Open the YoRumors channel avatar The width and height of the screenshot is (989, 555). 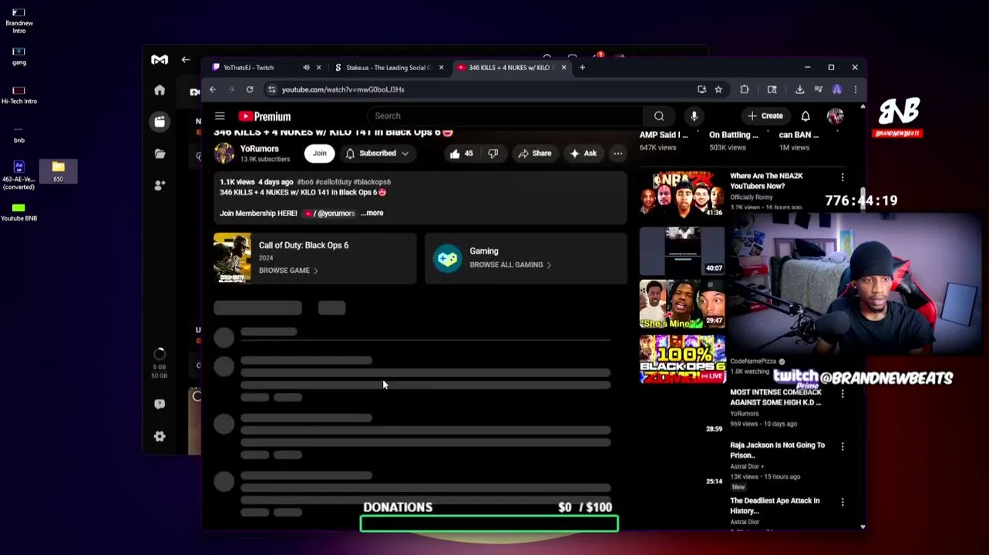(x=224, y=153)
